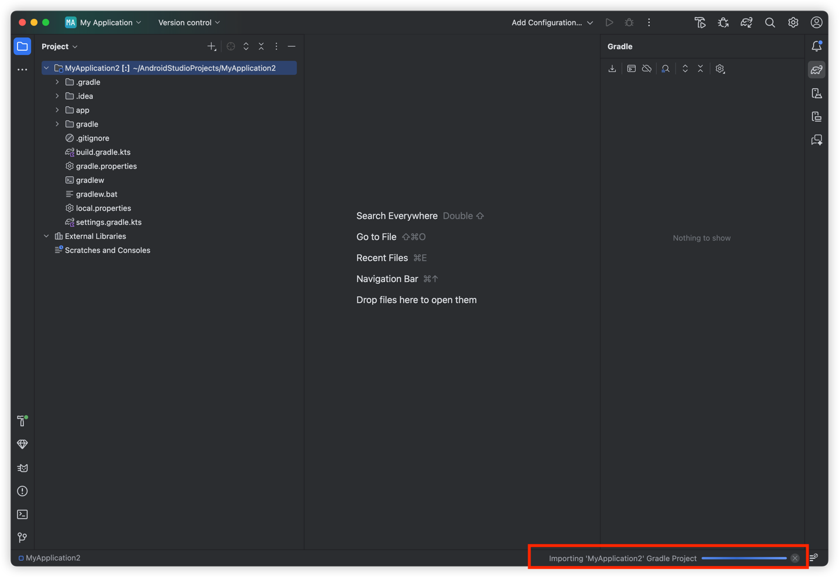Open the Add Configuration dropdown
The height and width of the screenshot is (577, 839).
(x=552, y=23)
